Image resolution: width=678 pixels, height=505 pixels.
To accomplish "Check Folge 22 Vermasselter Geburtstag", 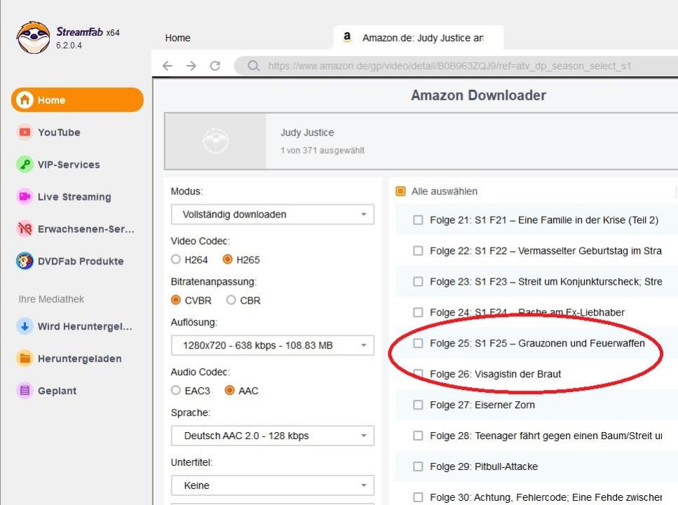I will click(x=418, y=250).
